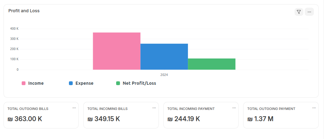
Task: Open the Profit and Loss filter icon
Action: coord(299,12)
